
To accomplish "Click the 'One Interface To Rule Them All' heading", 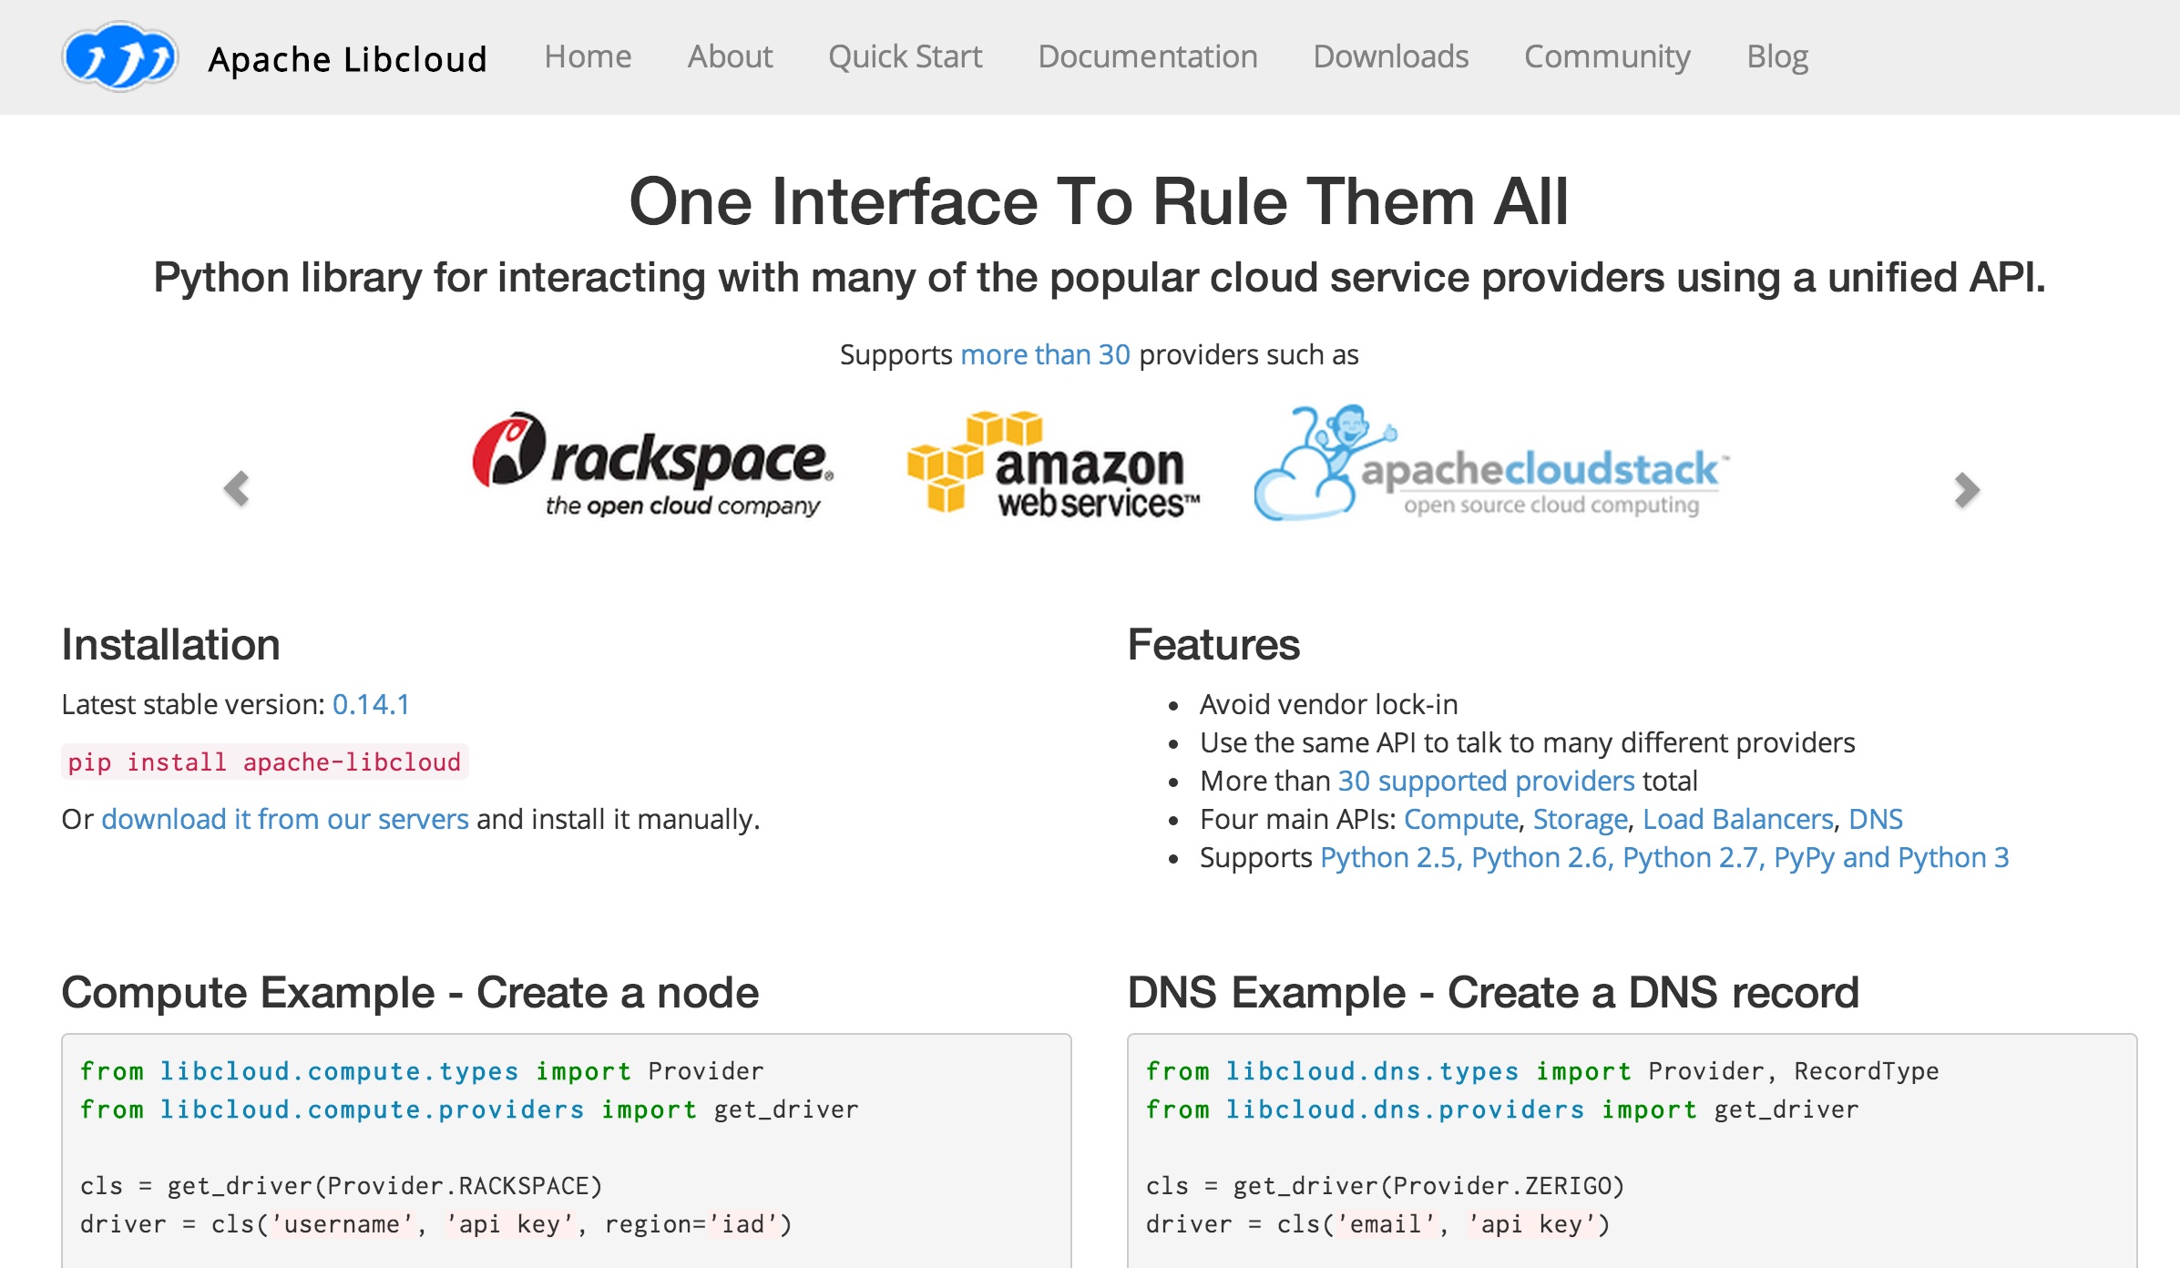I will [1099, 201].
